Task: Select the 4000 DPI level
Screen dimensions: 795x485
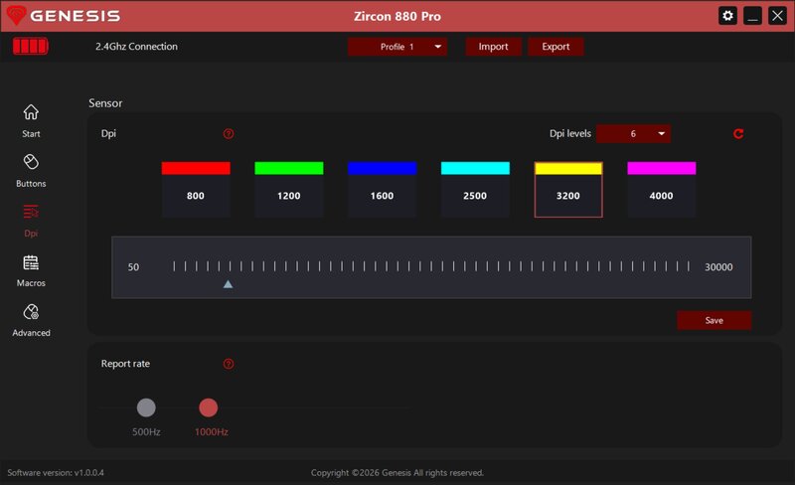Action: click(662, 196)
